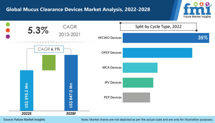Viewport: 215px width, 123px height.
Task: Click the 'IPV Devices' label
Action: [113, 83]
